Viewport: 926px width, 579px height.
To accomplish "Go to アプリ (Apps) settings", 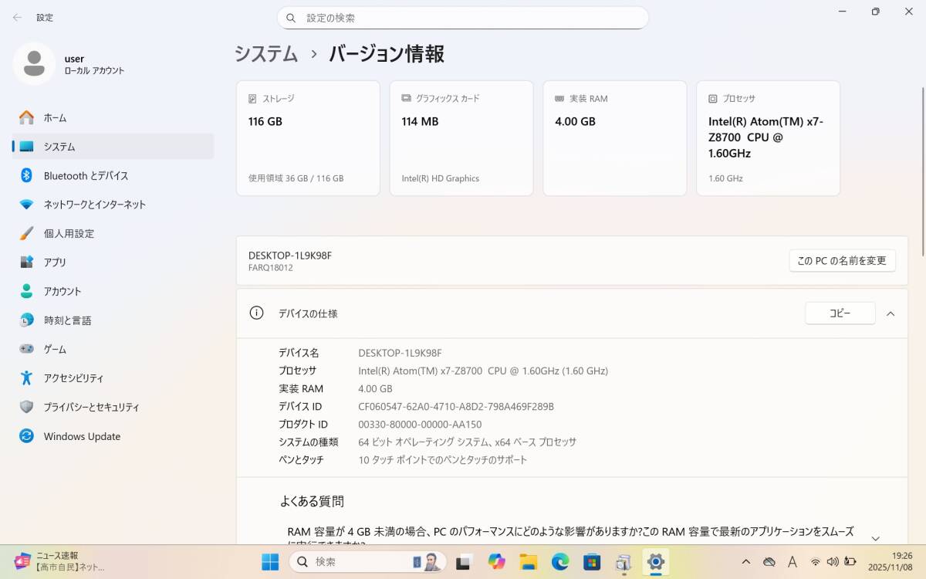I will [x=55, y=262].
